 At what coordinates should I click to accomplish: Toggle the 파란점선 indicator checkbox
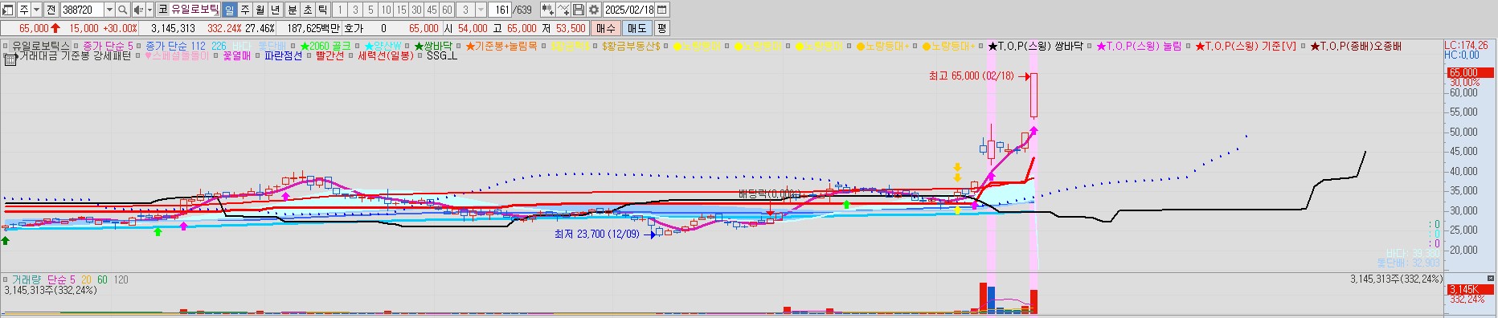[x=258, y=56]
